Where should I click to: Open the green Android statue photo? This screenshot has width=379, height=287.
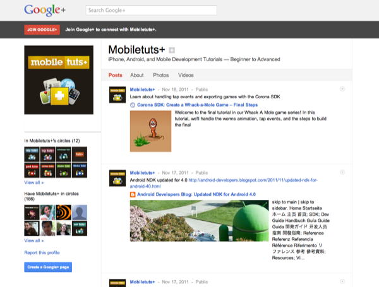199,221
